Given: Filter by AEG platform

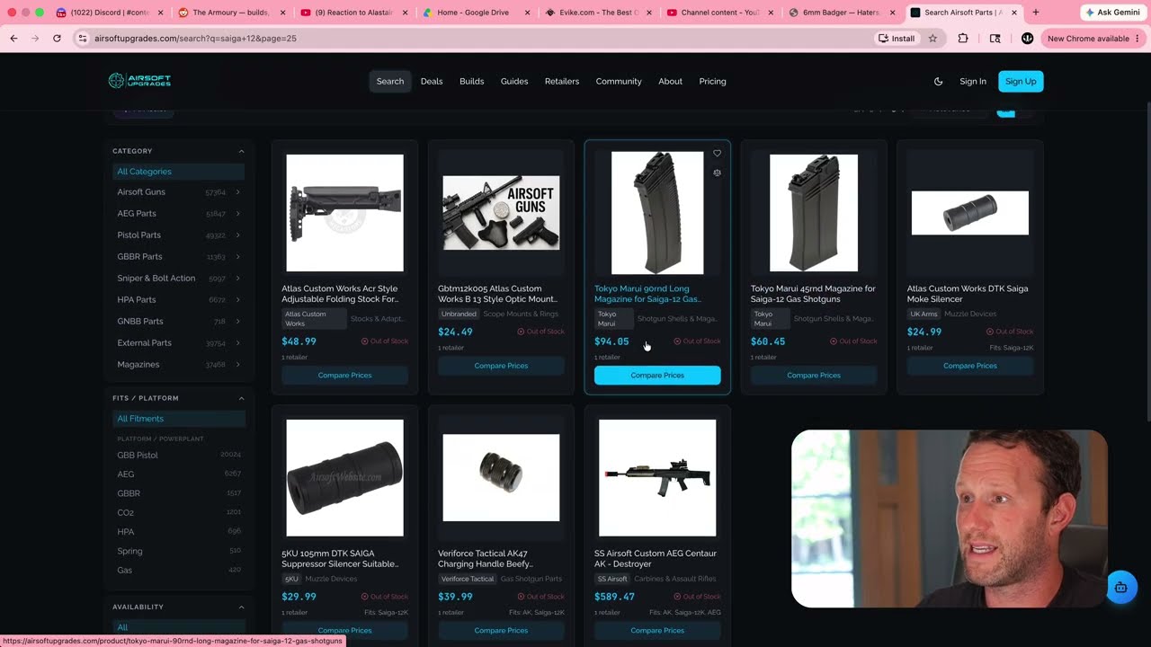Looking at the screenshot, I should point(178,474).
